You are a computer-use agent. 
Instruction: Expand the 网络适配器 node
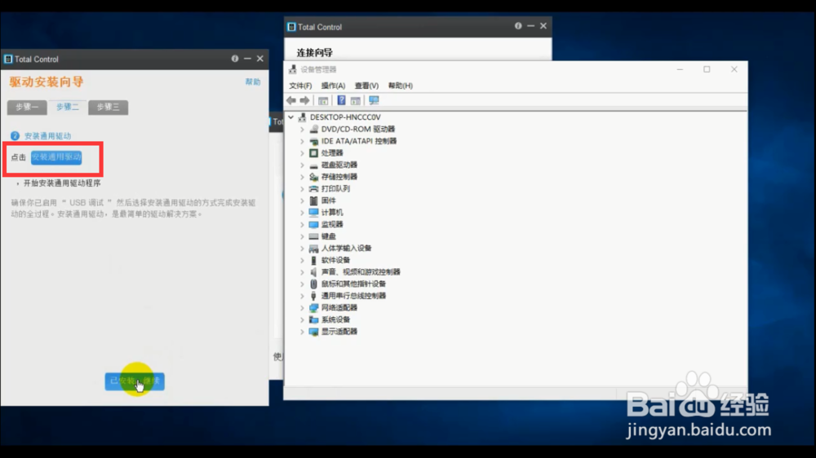[x=303, y=308]
